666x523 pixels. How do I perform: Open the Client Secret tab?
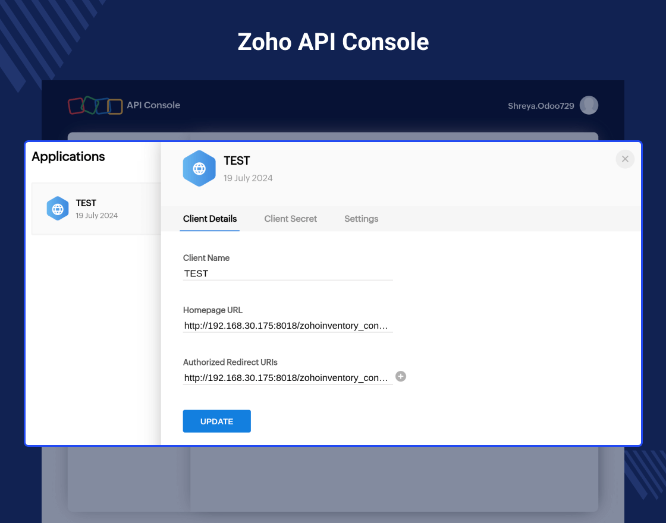tap(291, 219)
